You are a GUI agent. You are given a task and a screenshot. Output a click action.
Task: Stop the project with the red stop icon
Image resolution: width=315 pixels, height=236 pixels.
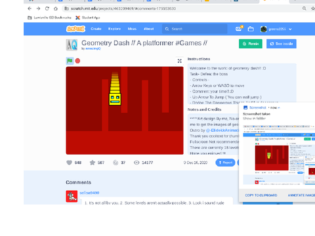(x=77, y=61)
